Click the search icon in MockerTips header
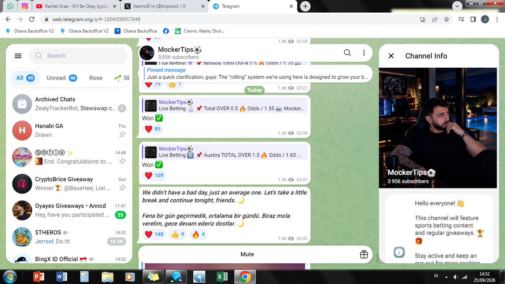Image resolution: width=505 pixels, height=284 pixels. pyautogui.click(x=348, y=53)
